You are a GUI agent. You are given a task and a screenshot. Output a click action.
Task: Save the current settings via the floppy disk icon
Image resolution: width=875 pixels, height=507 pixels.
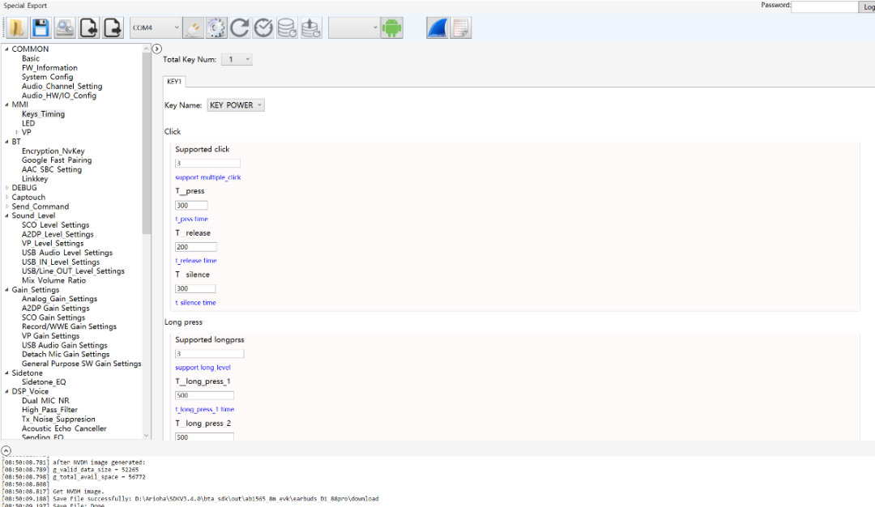click(39, 27)
